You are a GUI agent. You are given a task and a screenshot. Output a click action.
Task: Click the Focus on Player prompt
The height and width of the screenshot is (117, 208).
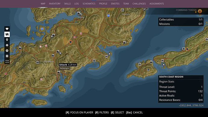point(79,112)
